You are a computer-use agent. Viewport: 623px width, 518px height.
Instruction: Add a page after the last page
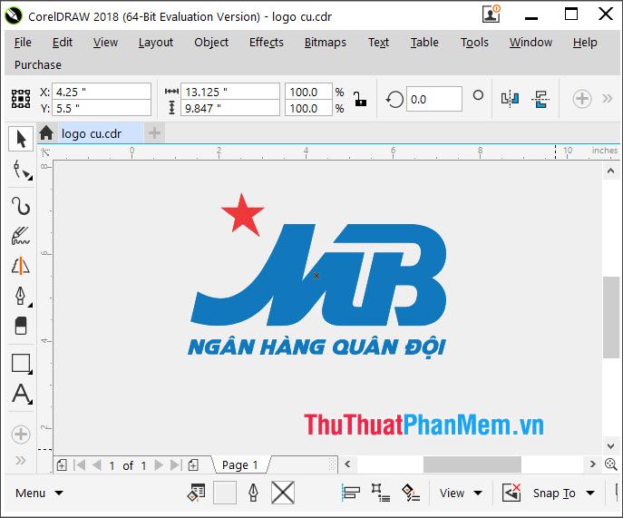coord(193,464)
